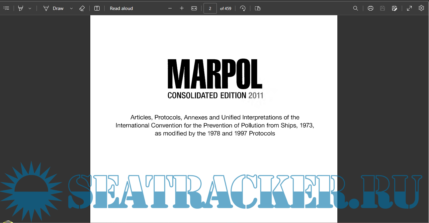429x223 pixels.
Task: Zoom out with the minus button
Action: (x=170, y=8)
